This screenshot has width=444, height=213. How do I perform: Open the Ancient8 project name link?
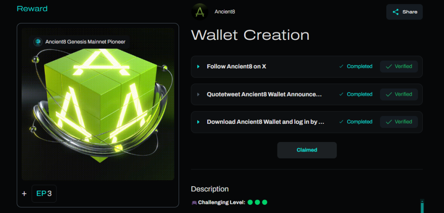click(x=225, y=12)
